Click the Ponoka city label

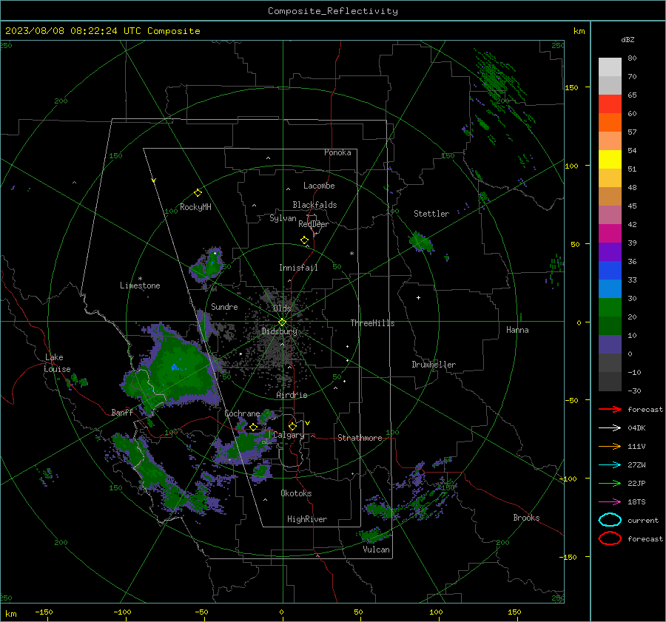(337, 152)
